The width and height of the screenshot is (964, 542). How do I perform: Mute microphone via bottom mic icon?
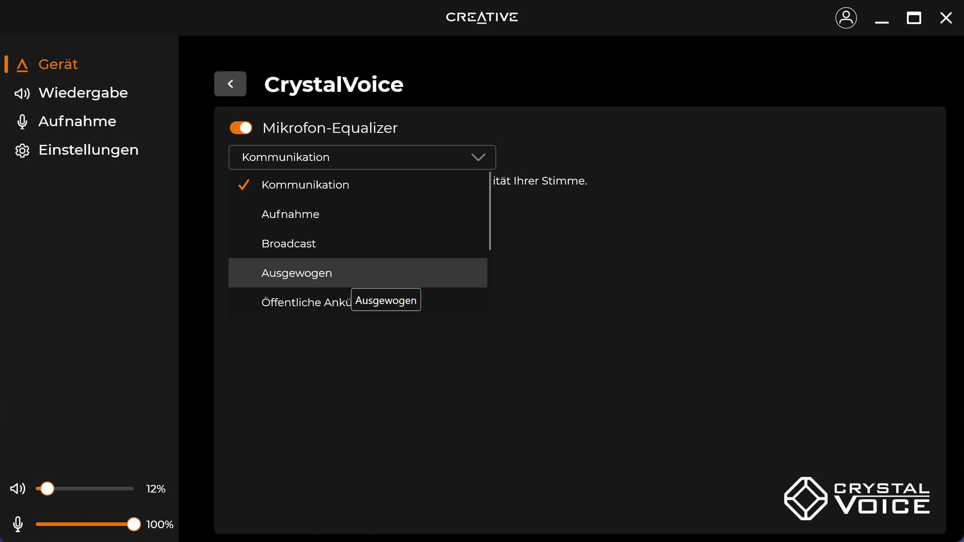18,524
